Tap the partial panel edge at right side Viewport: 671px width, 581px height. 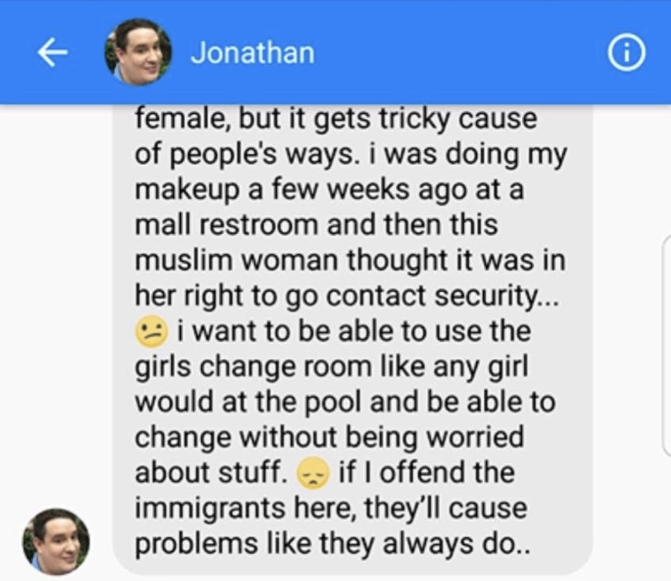(x=667, y=344)
